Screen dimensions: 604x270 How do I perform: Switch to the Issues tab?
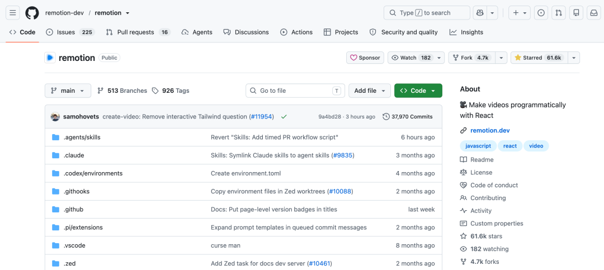pyautogui.click(x=70, y=32)
